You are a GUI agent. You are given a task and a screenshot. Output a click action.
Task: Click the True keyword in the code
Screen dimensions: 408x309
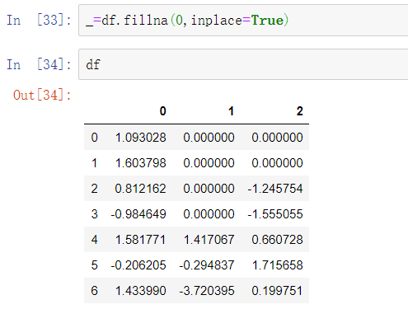[x=268, y=21]
